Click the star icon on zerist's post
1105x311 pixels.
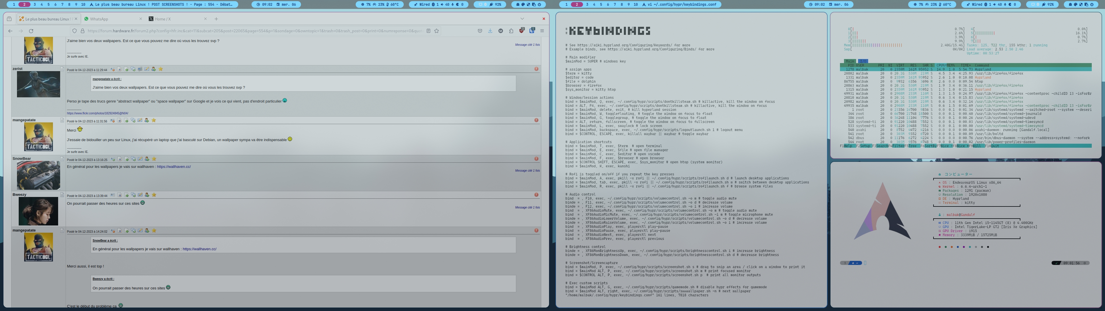tap(161, 69)
